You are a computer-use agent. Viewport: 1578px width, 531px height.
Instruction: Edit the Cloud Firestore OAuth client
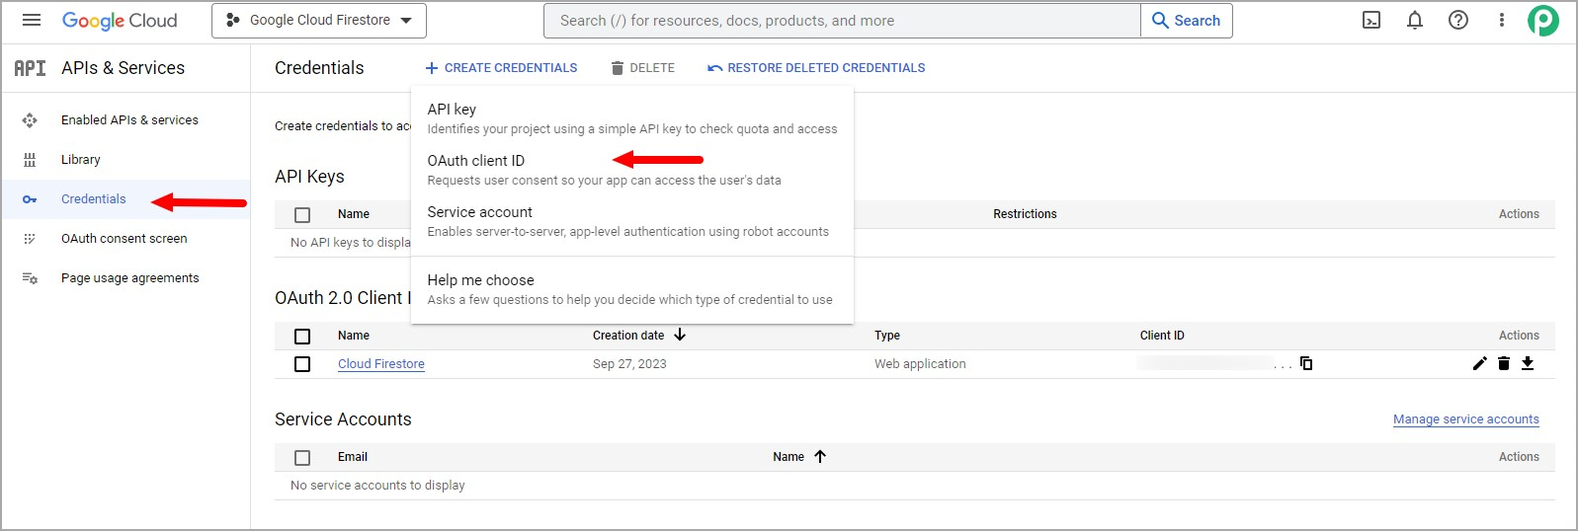(x=1479, y=363)
